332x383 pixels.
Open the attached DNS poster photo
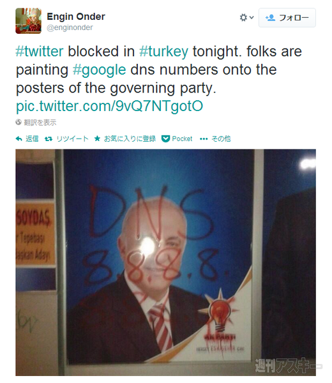165,262
